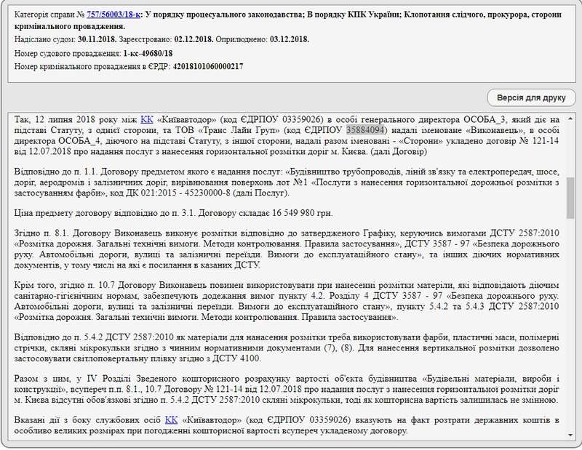Click the text Відповідно до п. 1.1.
Screen dimensions: 582x450
[55, 172]
